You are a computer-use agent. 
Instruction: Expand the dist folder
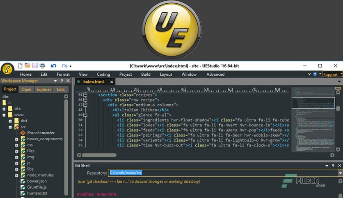click(10, 121)
